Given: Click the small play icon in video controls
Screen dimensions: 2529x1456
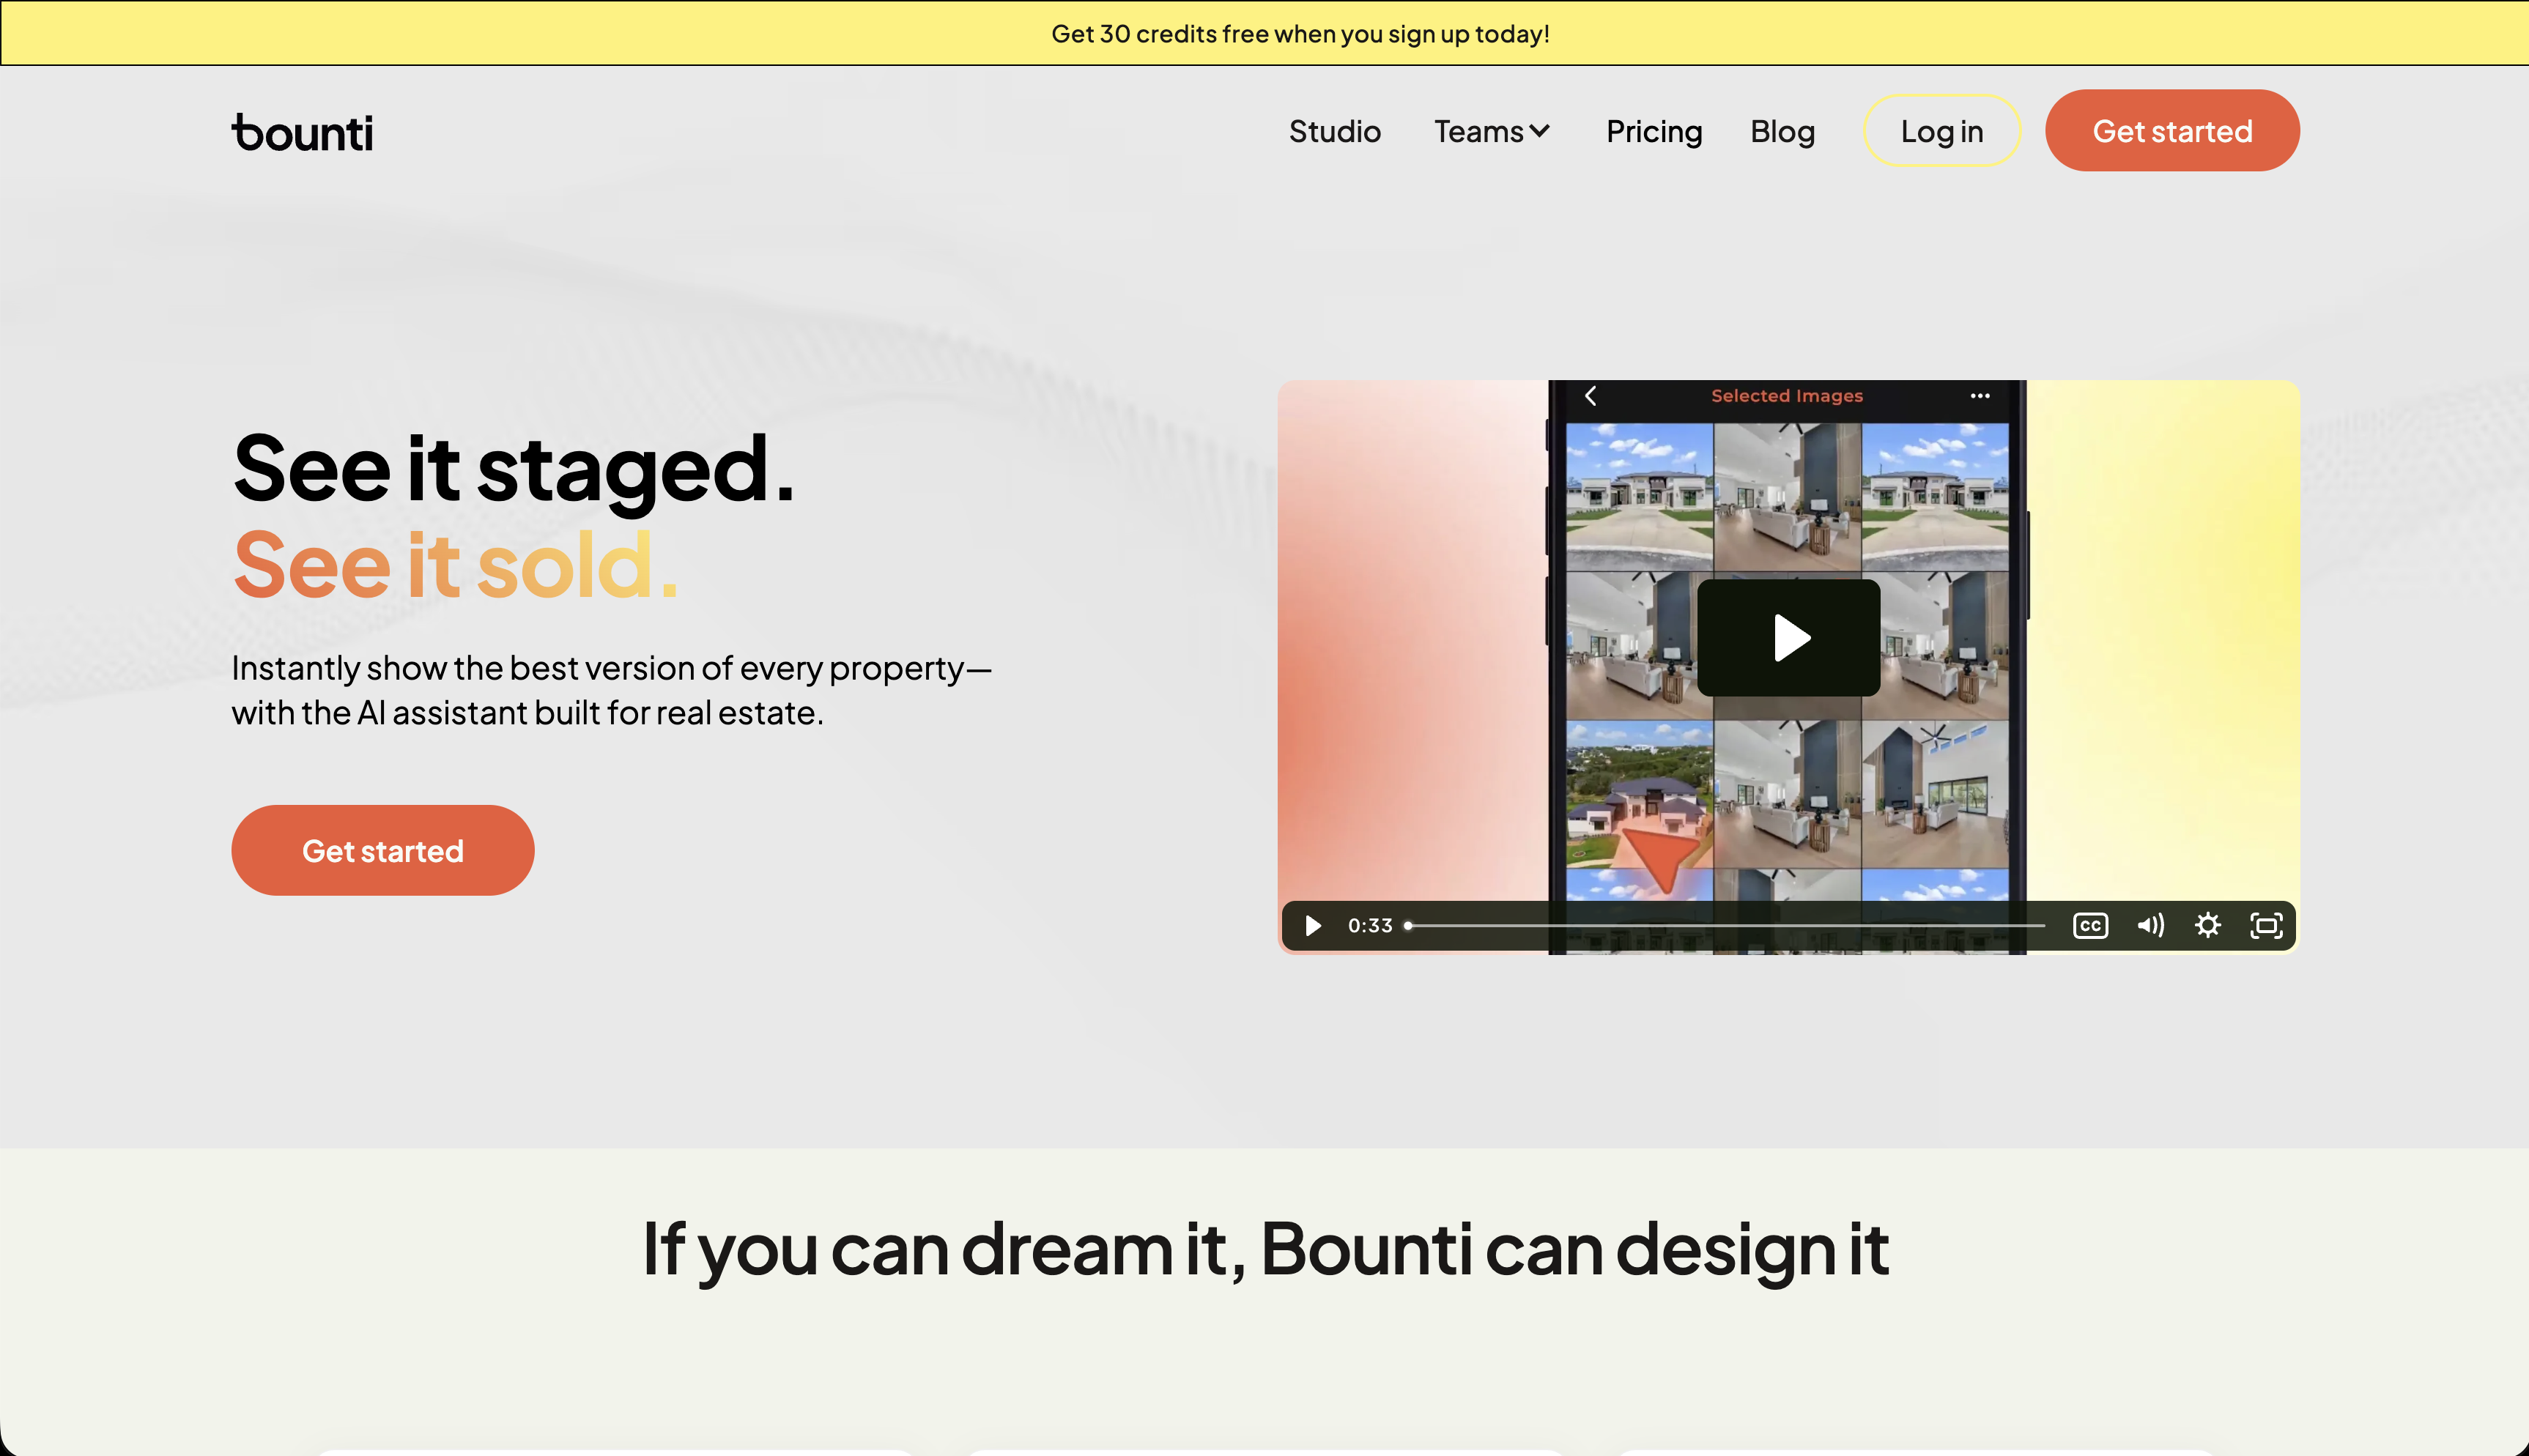Looking at the screenshot, I should pyautogui.click(x=1313, y=926).
